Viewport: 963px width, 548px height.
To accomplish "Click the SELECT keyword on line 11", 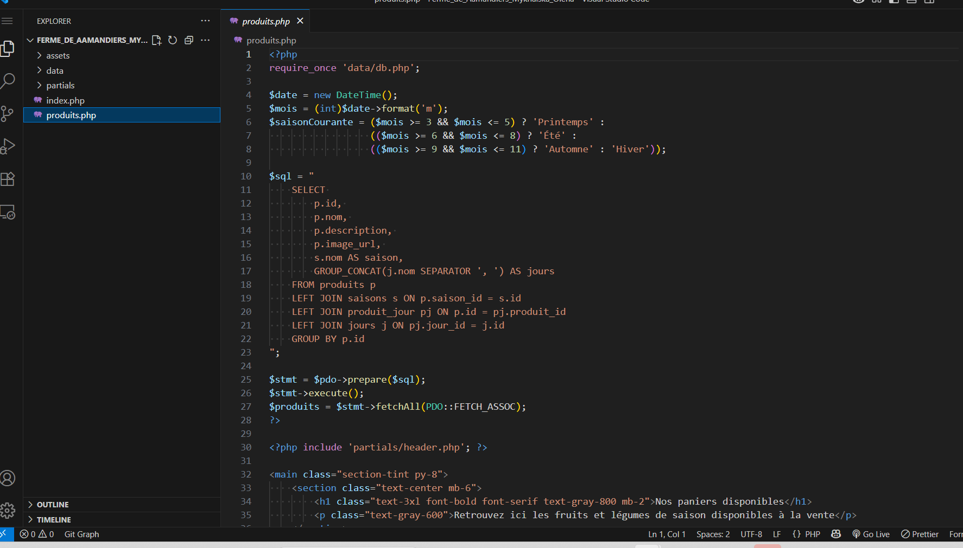I will click(308, 190).
